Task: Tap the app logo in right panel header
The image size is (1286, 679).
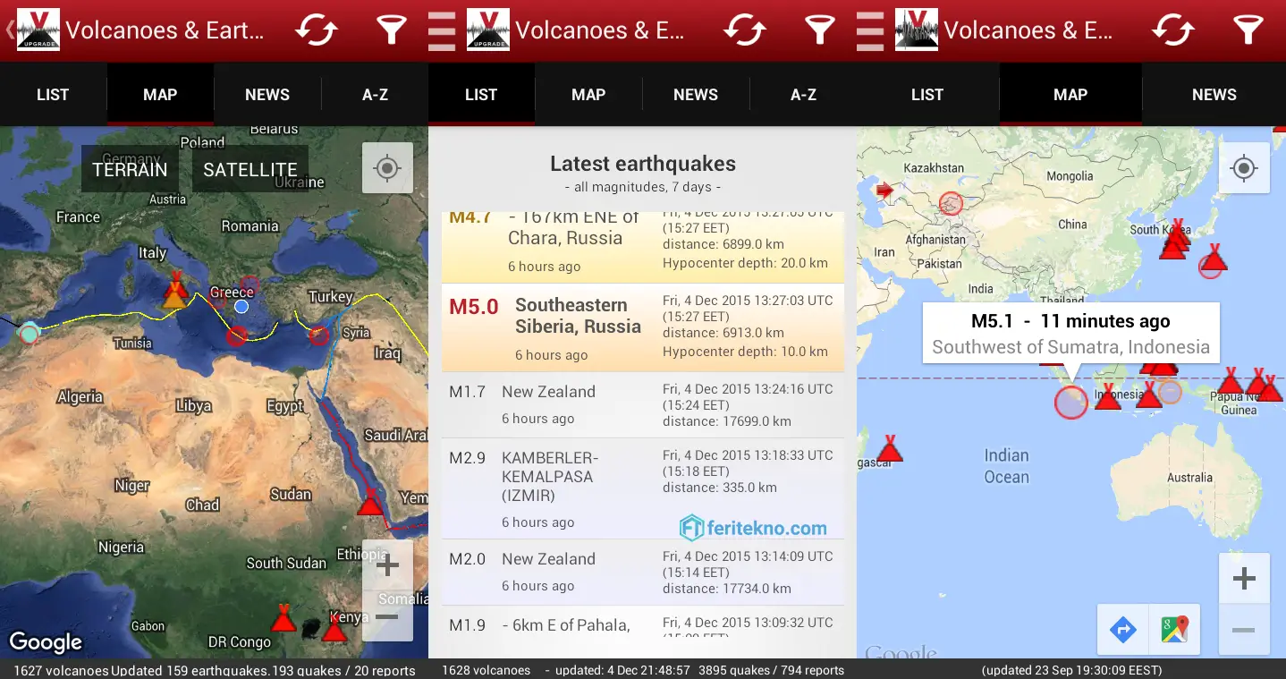Action: [x=917, y=30]
